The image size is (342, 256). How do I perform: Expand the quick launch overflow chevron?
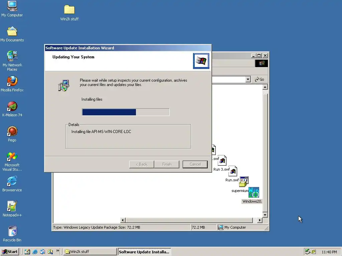[57, 251]
